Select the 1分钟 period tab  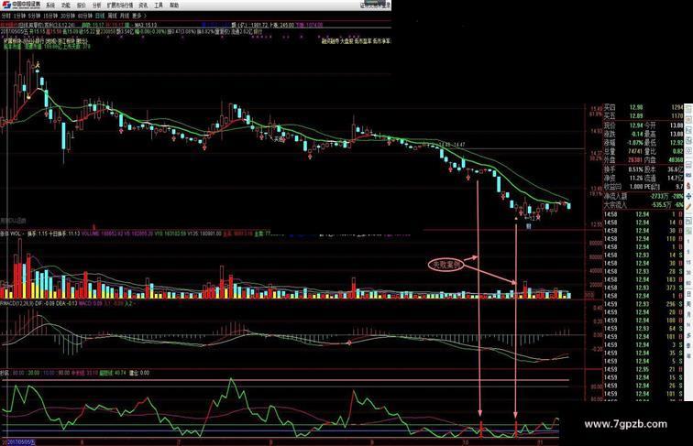point(19,16)
